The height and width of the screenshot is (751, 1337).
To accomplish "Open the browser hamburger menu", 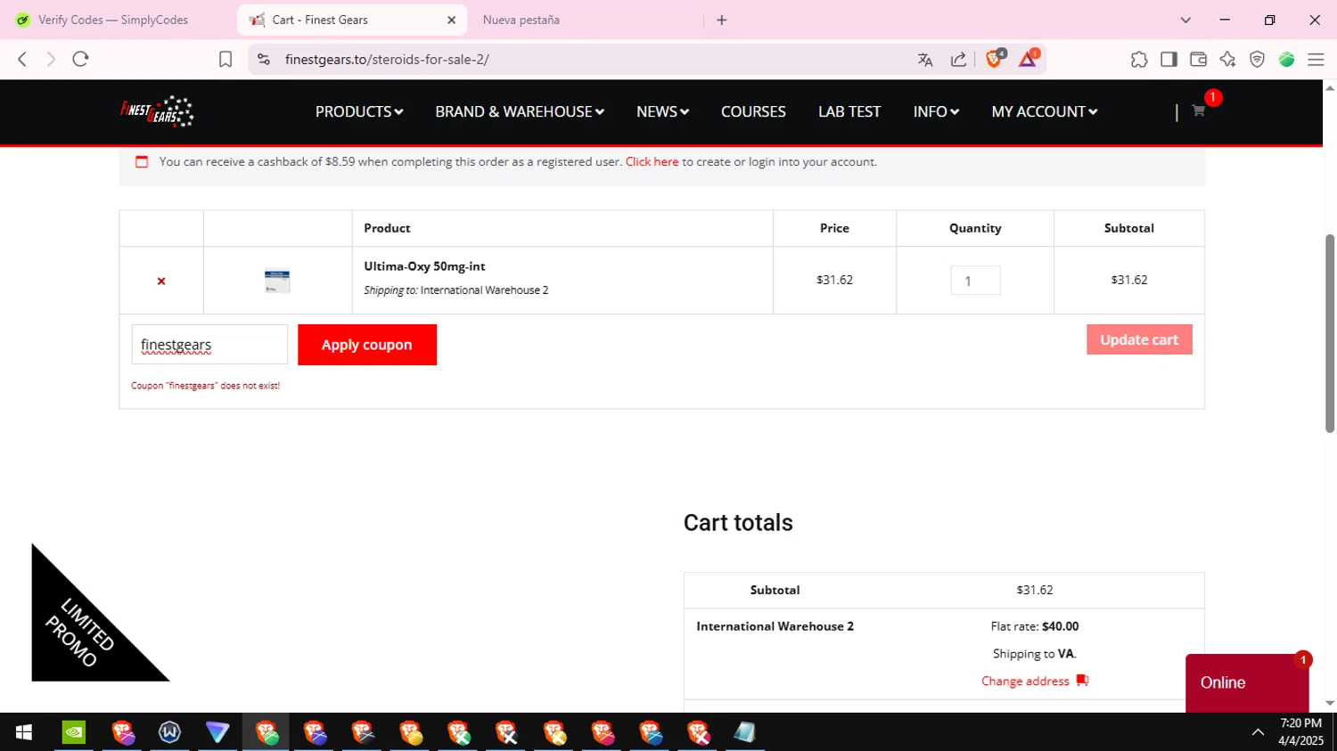I will tap(1316, 60).
